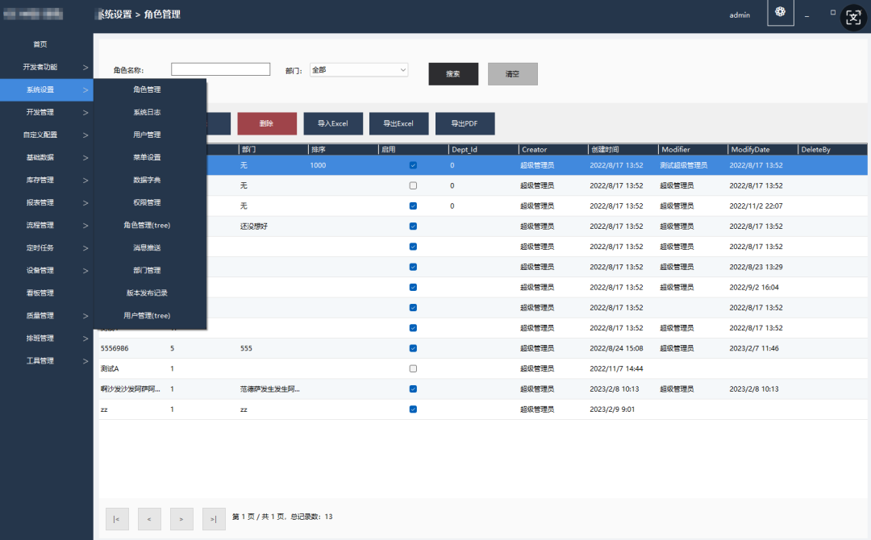871x540 pixels.
Task: Click the 范德萨发生发生阿... department cell
Action: pos(269,389)
